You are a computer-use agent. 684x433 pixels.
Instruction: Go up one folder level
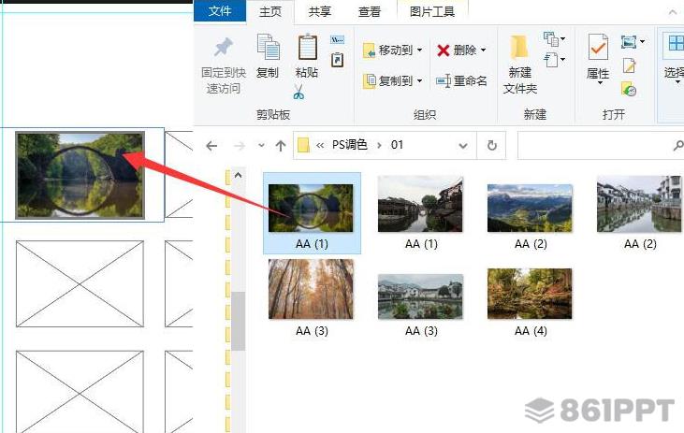tap(281, 146)
